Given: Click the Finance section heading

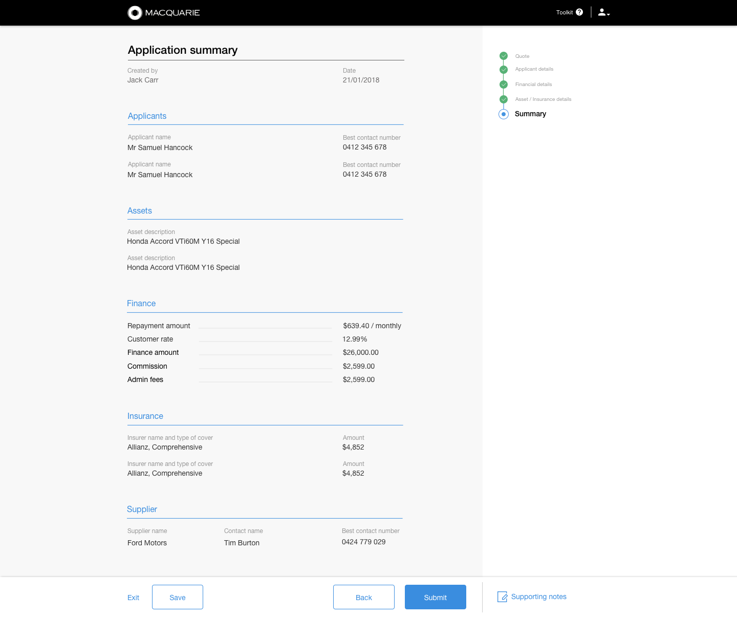Looking at the screenshot, I should tap(141, 304).
